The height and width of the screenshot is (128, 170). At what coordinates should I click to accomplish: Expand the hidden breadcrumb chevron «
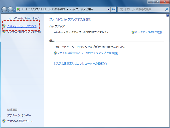22,9
